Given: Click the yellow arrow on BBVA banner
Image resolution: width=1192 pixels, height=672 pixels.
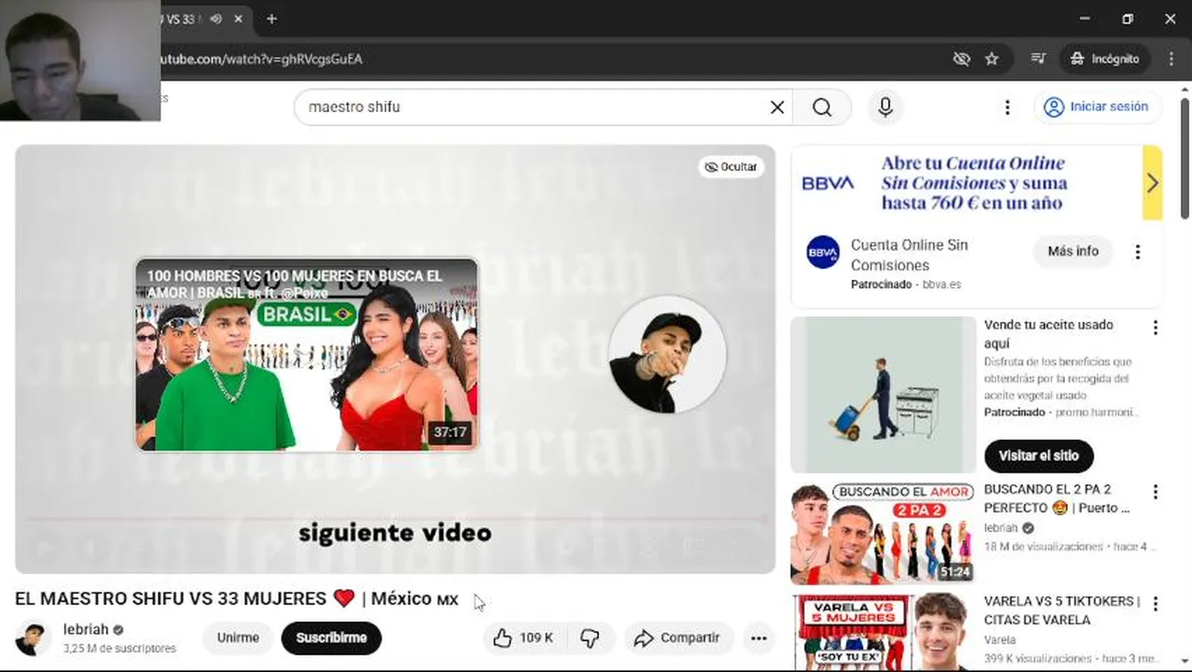Looking at the screenshot, I should pyautogui.click(x=1152, y=183).
